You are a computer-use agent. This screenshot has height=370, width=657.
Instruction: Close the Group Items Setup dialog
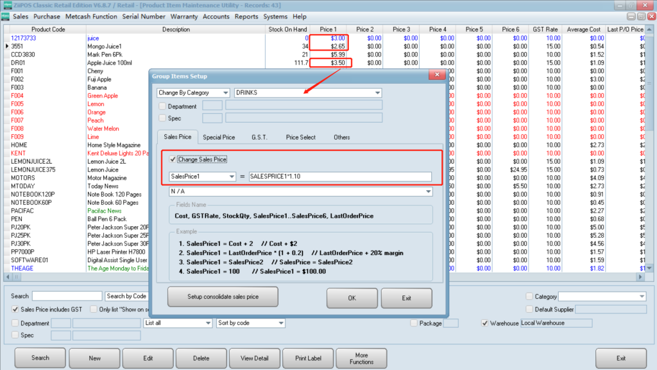pyautogui.click(x=437, y=75)
